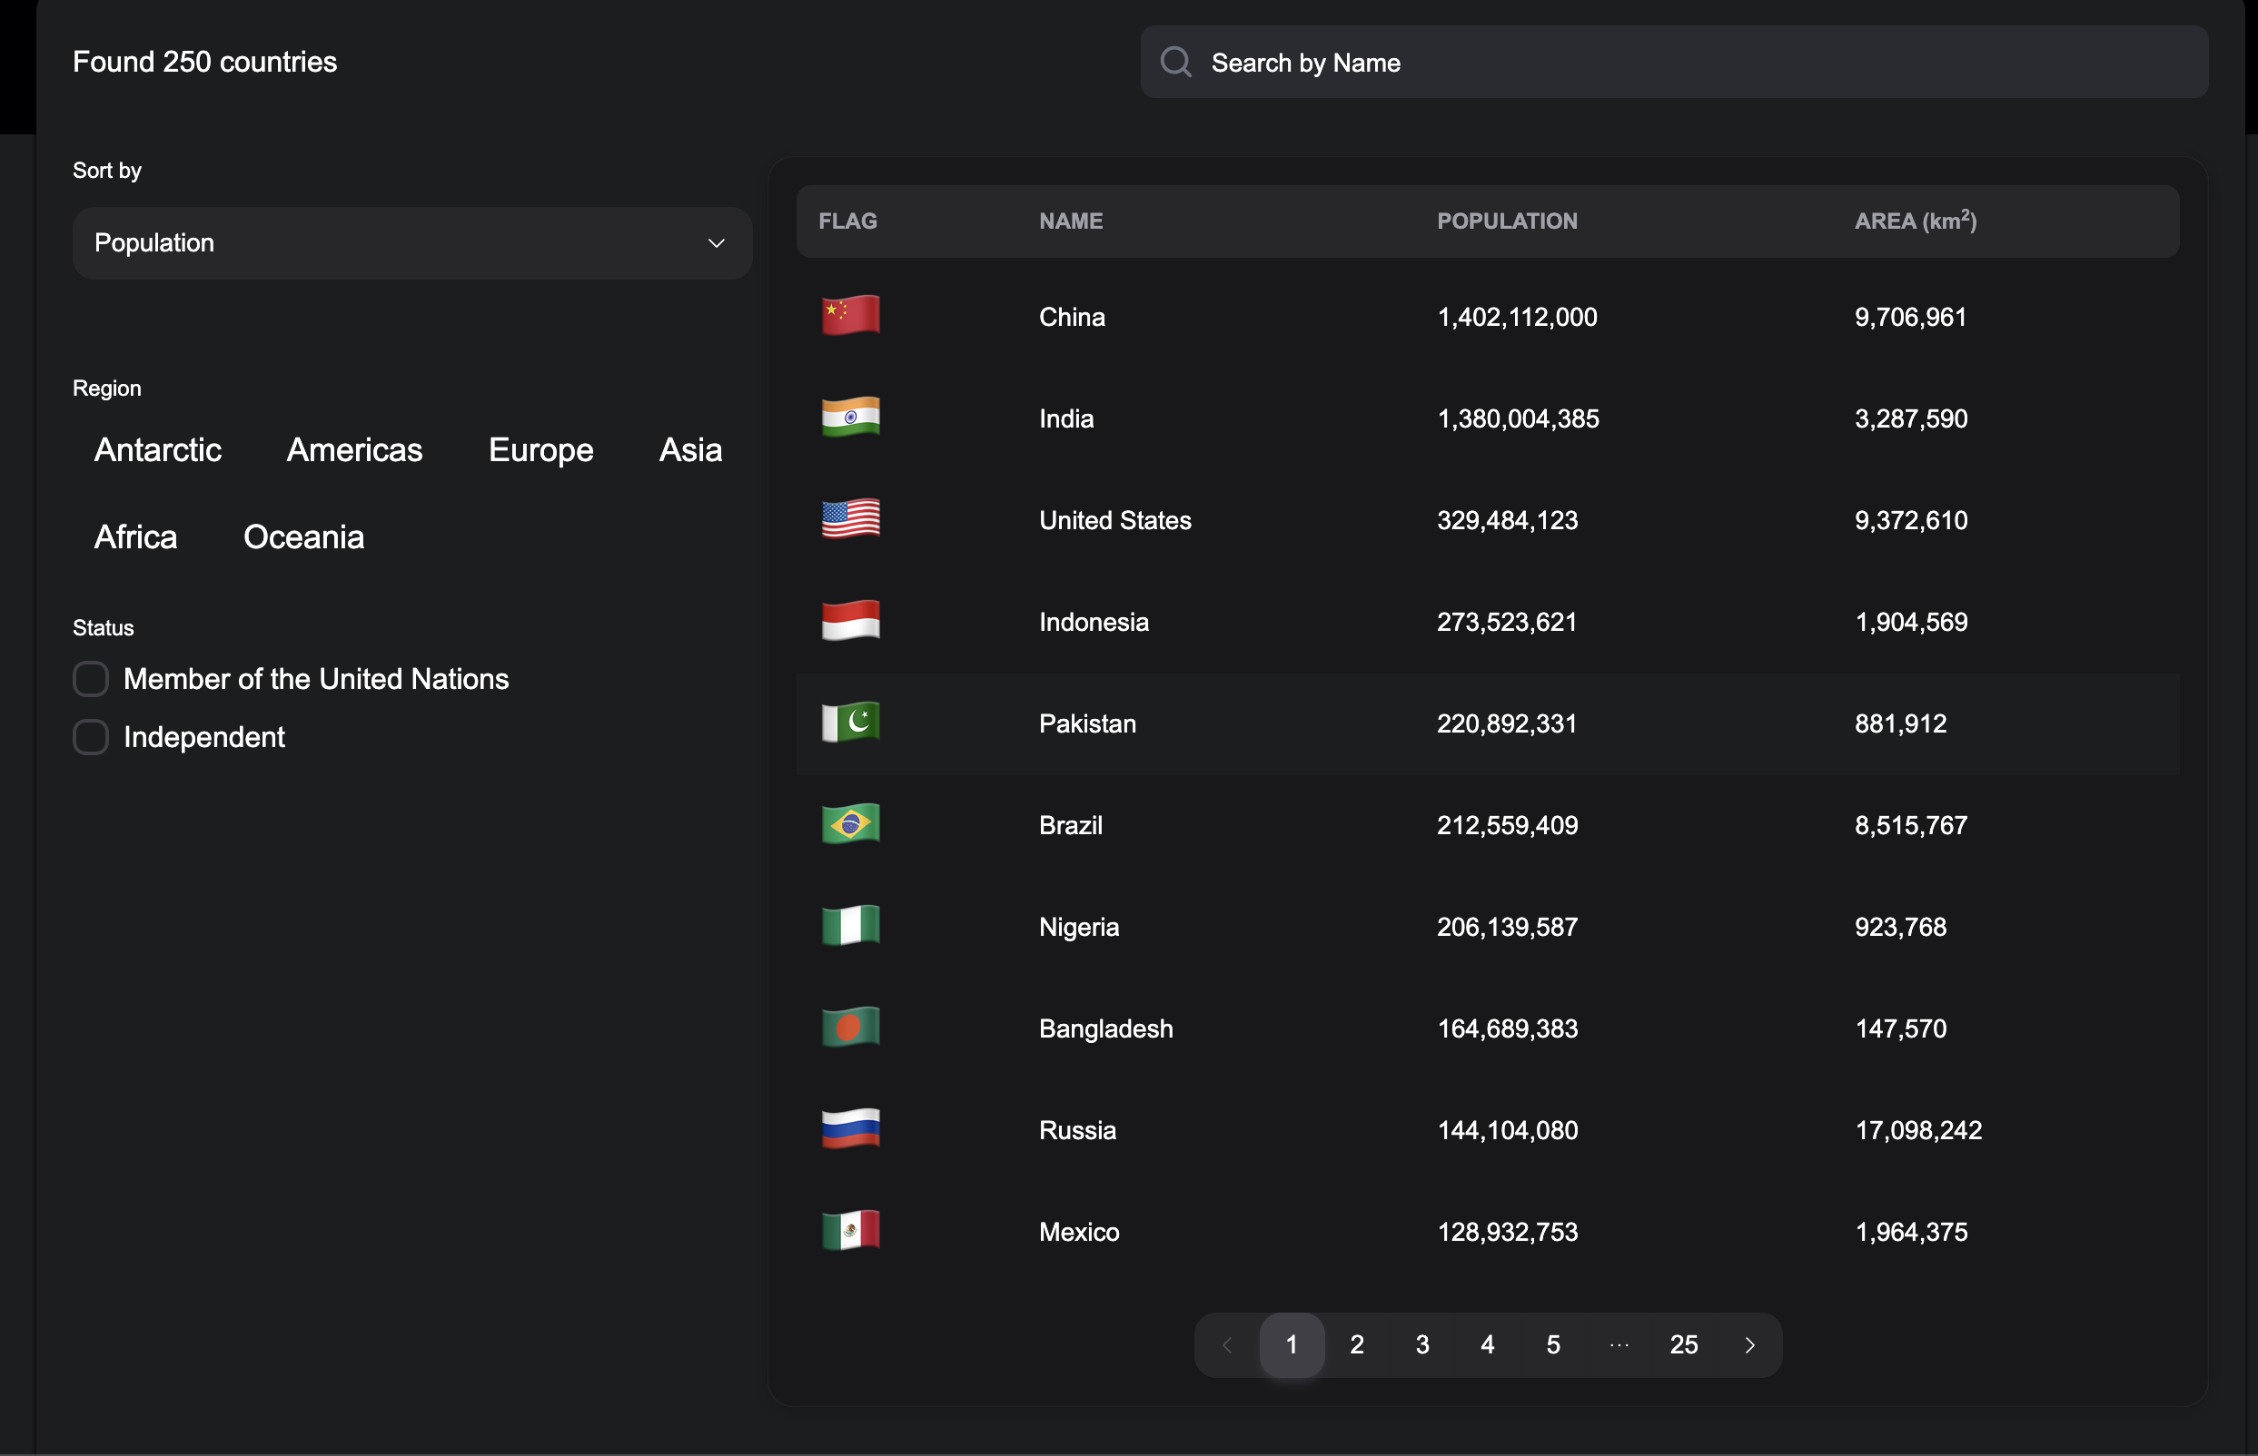Screen dimensions: 2258x1456
Task: Enable Member of the United Nations checkbox
Action: [x=91, y=679]
